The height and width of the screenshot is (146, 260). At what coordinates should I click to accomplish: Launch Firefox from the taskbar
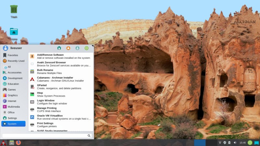(19, 142)
